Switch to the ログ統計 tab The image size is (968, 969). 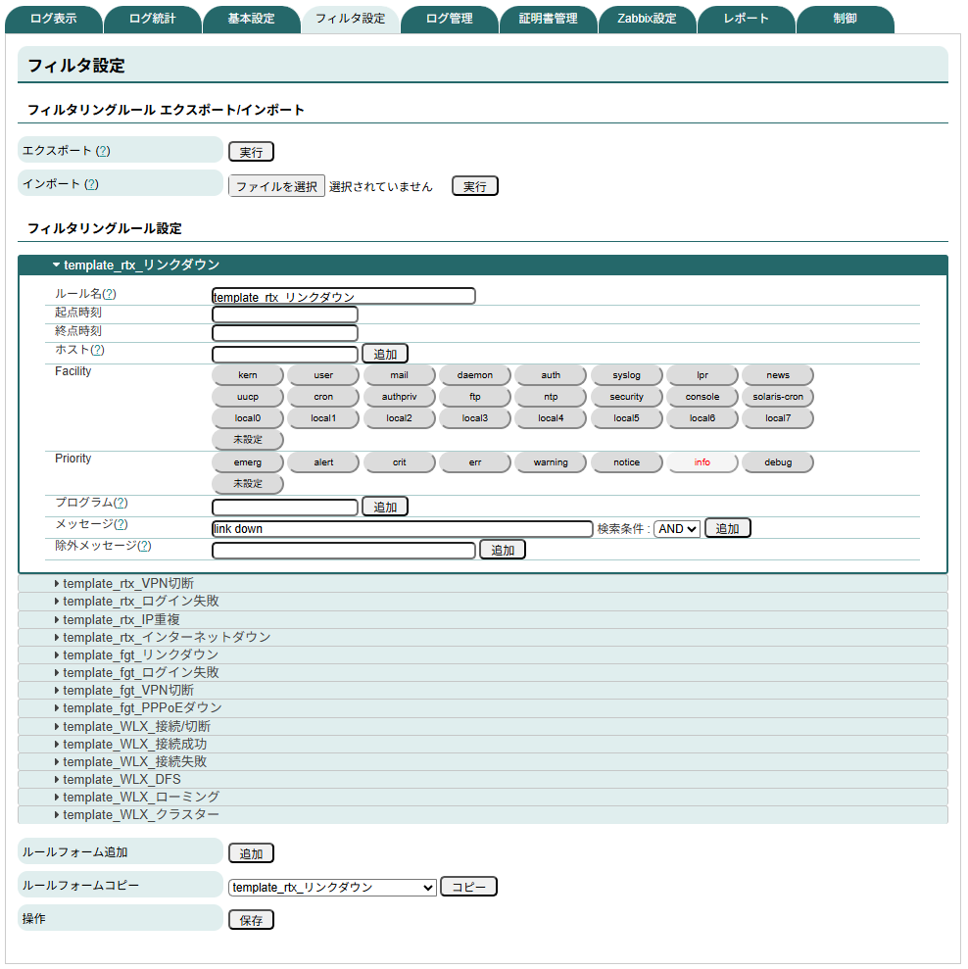click(152, 17)
